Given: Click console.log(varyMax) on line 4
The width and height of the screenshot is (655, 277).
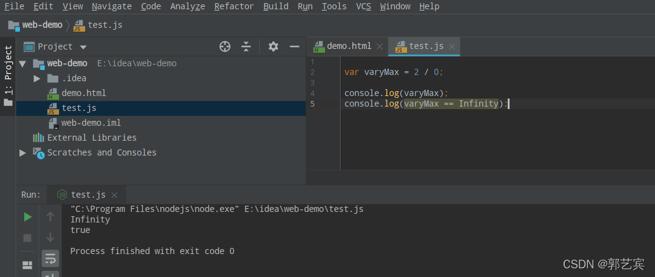Looking at the screenshot, I should [x=396, y=93].
